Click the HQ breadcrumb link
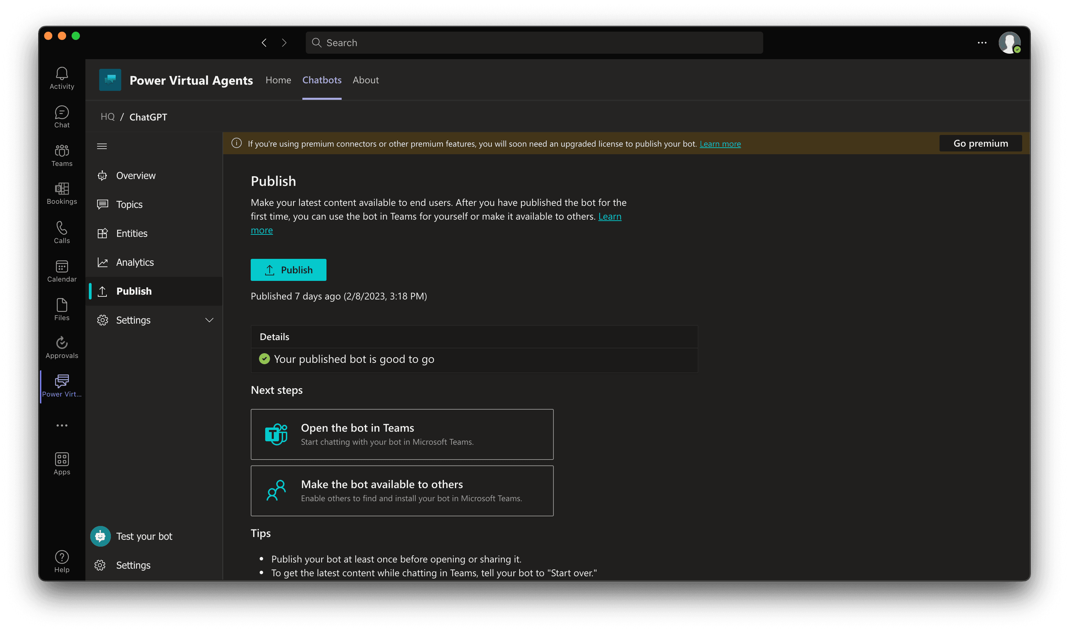This screenshot has height=632, width=1069. coord(107,117)
